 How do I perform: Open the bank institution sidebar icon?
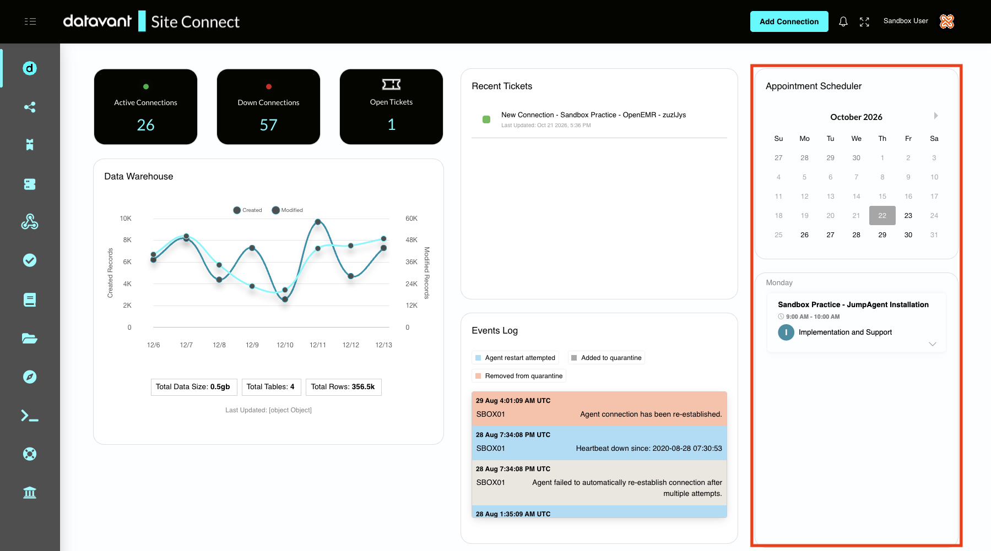[x=30, y=492]
